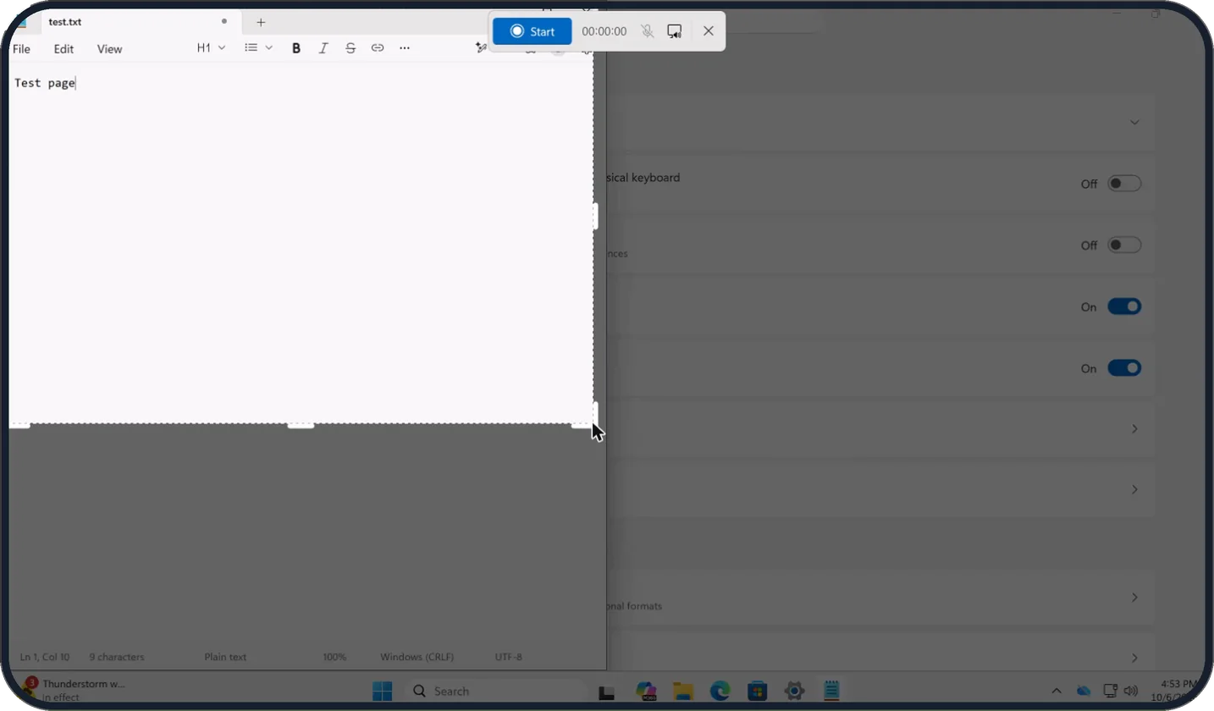The width and height of the screenshot is (1214, 711).
Task: Open the Copilot icon on the taskbar
Action: 647,691
